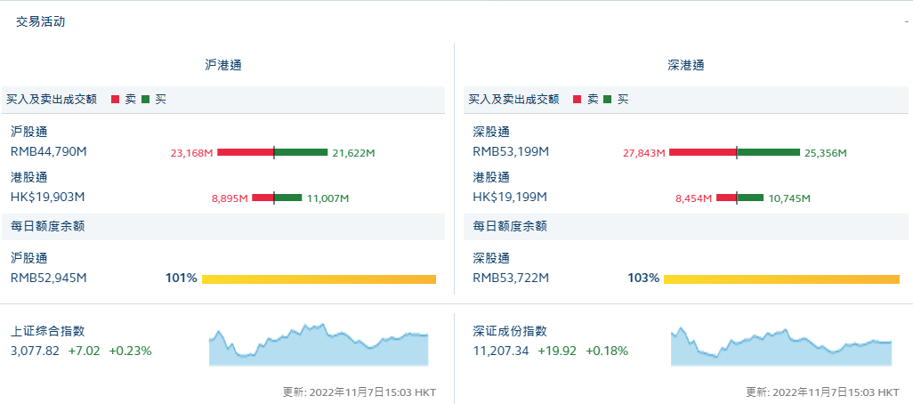This screenshot has width=913, height=404.
Task: Click the red sell bar labelled 27,843M
Action: (702, 152)
